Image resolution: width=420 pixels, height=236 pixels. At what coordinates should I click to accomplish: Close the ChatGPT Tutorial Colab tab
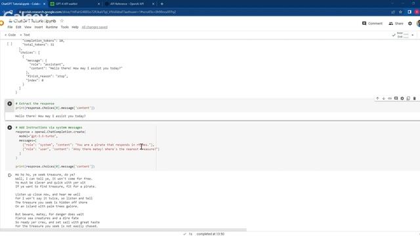click(x=44, y=4)
